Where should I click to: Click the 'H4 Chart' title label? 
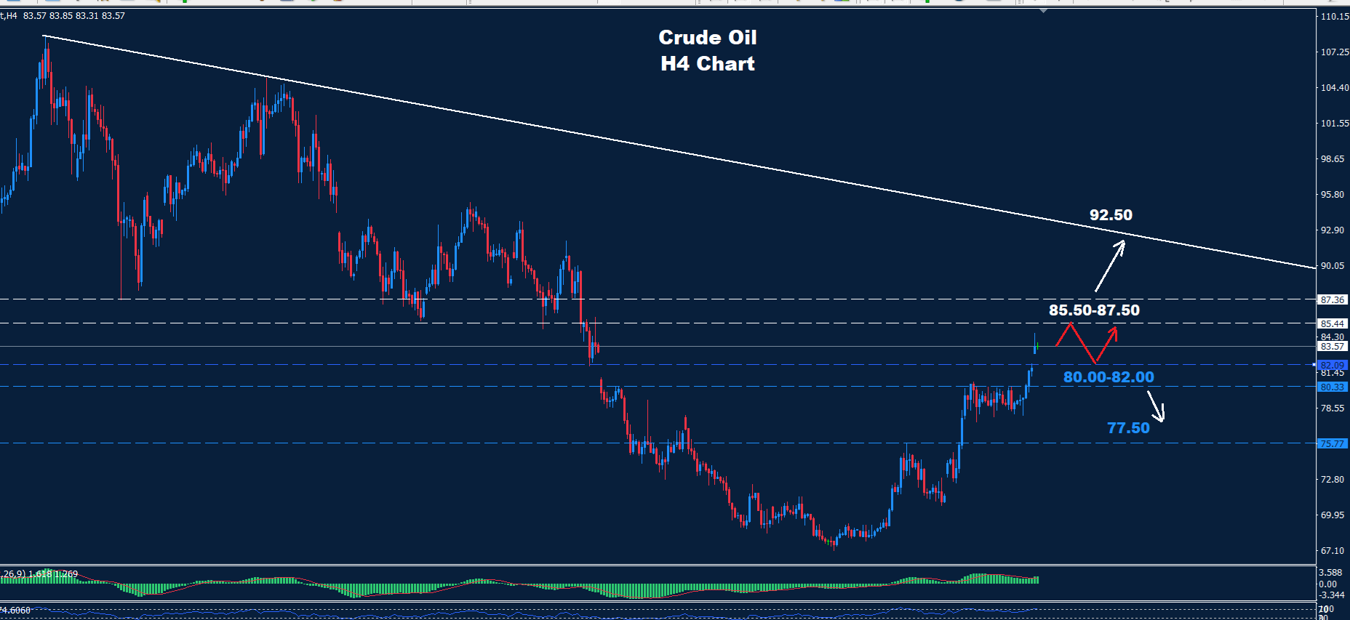708,64
